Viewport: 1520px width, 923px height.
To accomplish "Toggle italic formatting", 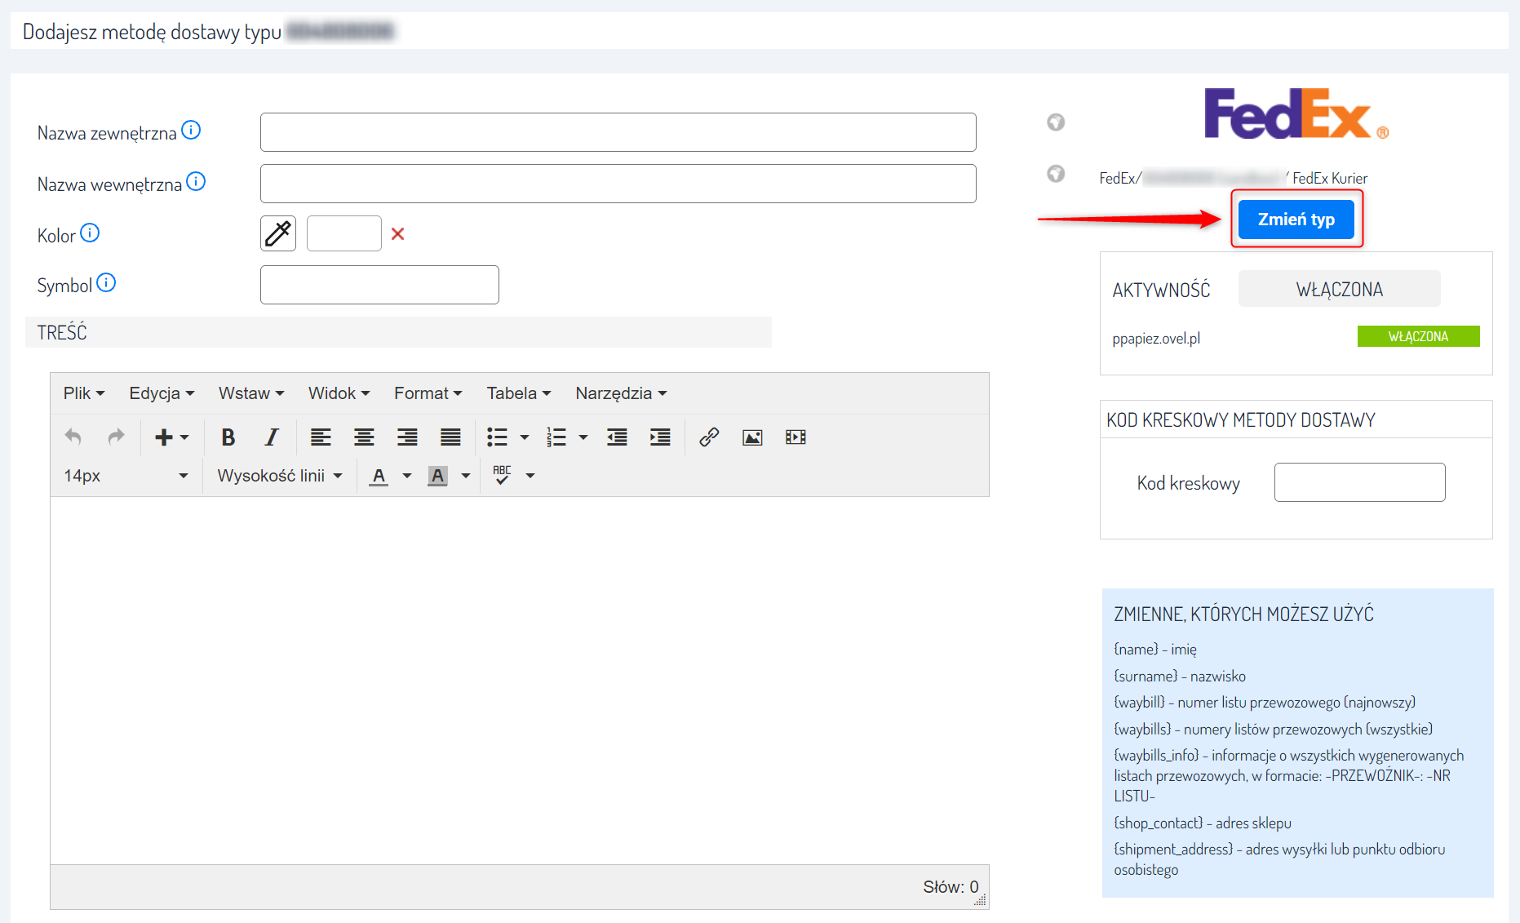I will [x=272, y=437].
